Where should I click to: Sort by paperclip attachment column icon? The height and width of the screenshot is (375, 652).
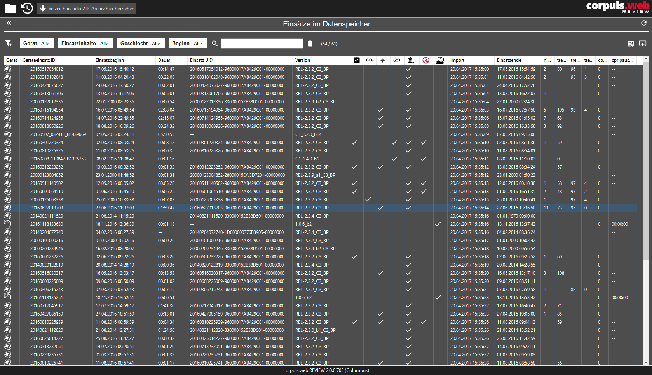397,60
